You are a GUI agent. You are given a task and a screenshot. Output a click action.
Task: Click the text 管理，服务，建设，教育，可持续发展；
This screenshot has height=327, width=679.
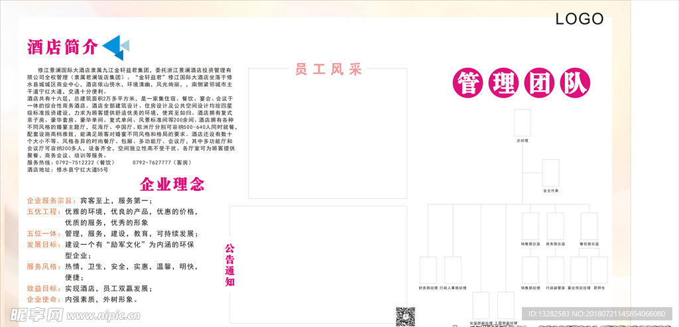coord(132,233)
